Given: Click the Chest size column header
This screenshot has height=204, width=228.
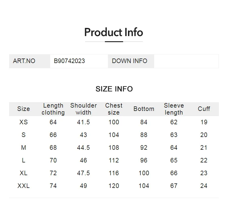Looking at the screenshot, I should point(114,109).
